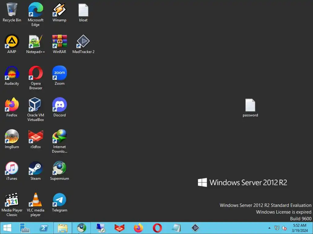Screen dimensions: 313x234
Task: Select the WinRAR desktop shortcut
Action: [59, 44]
